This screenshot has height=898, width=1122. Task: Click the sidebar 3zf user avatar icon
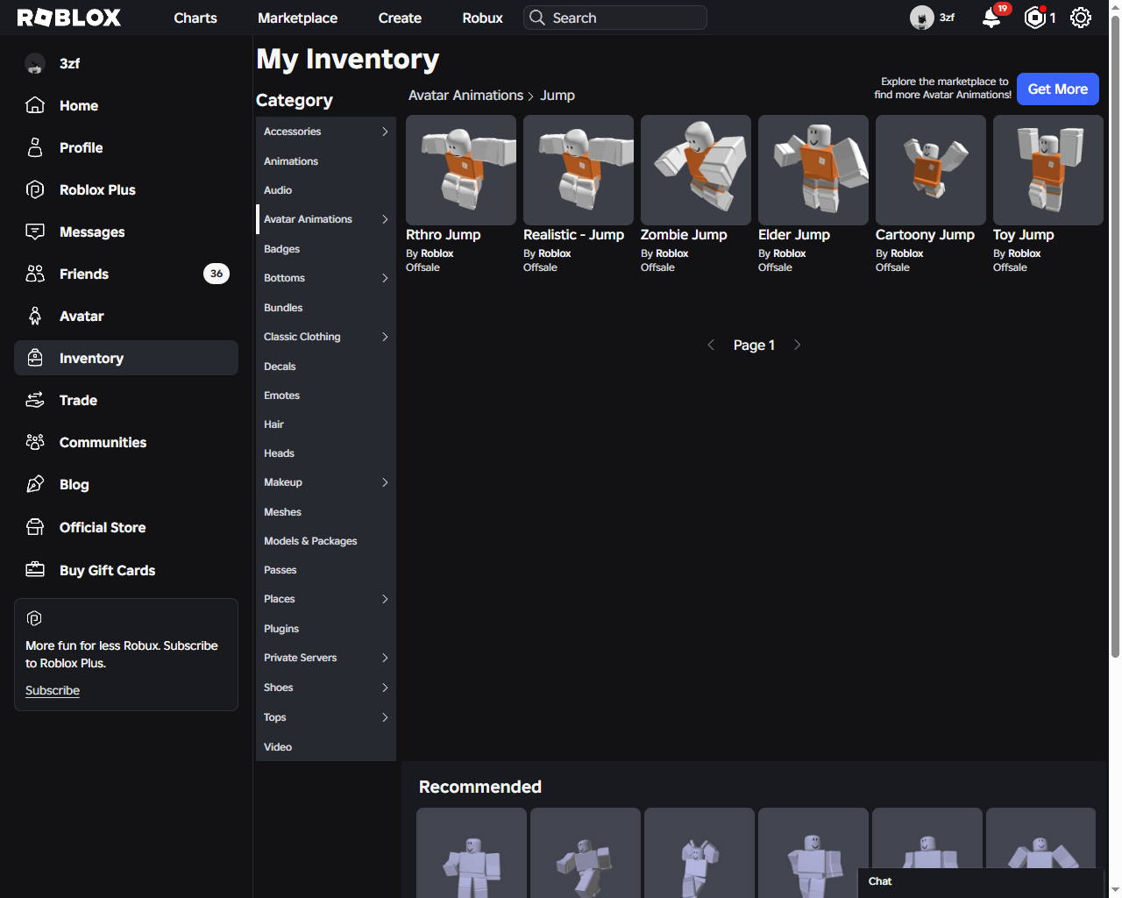[x=35, y=63]
